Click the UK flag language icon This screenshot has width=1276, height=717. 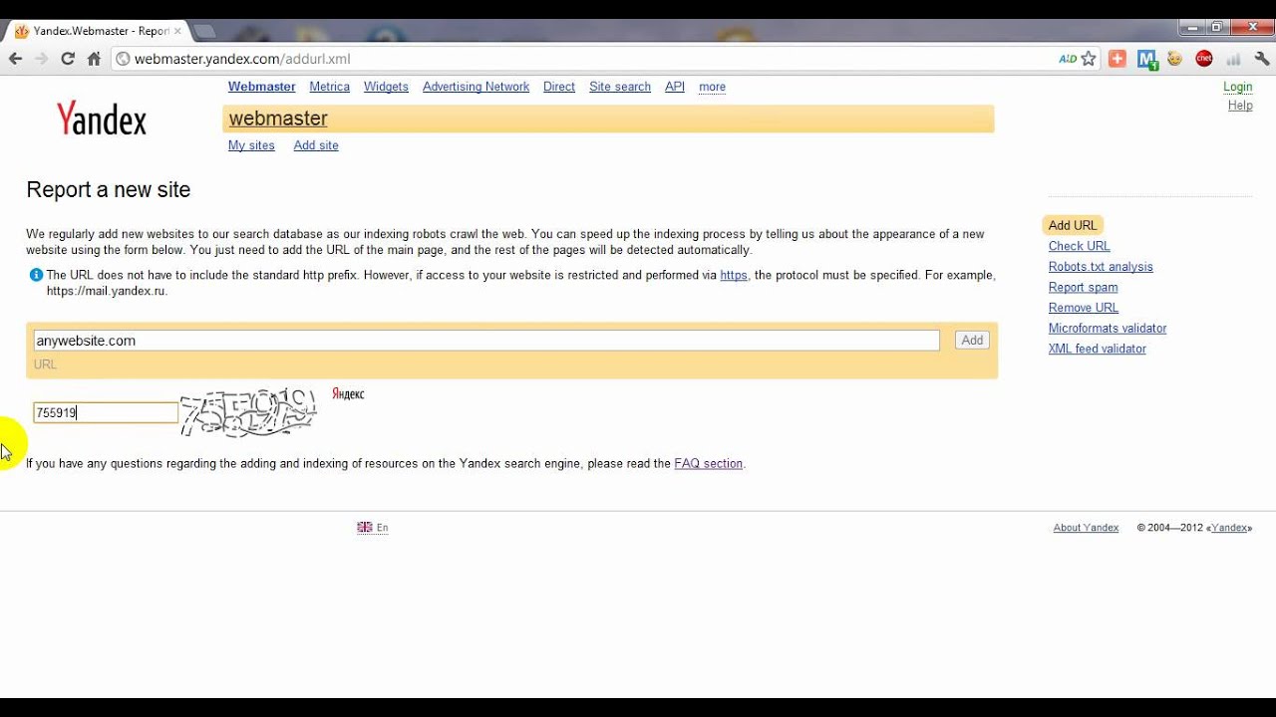click(x=365, y=528)
